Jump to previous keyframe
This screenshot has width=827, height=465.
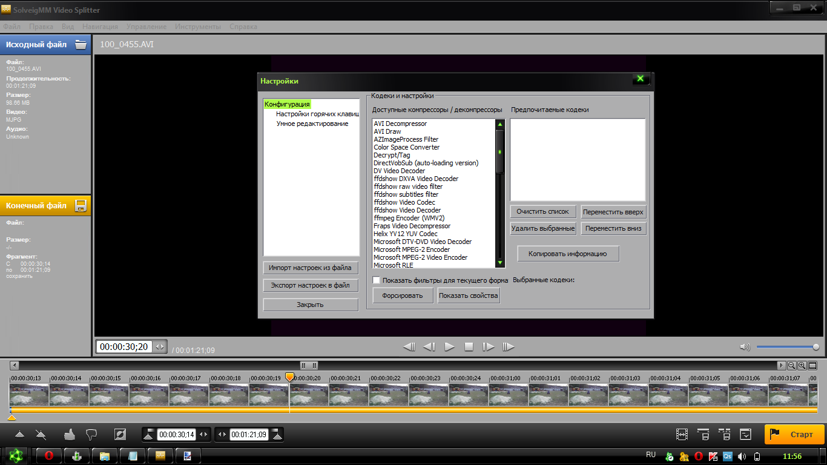tap(409, 347)
